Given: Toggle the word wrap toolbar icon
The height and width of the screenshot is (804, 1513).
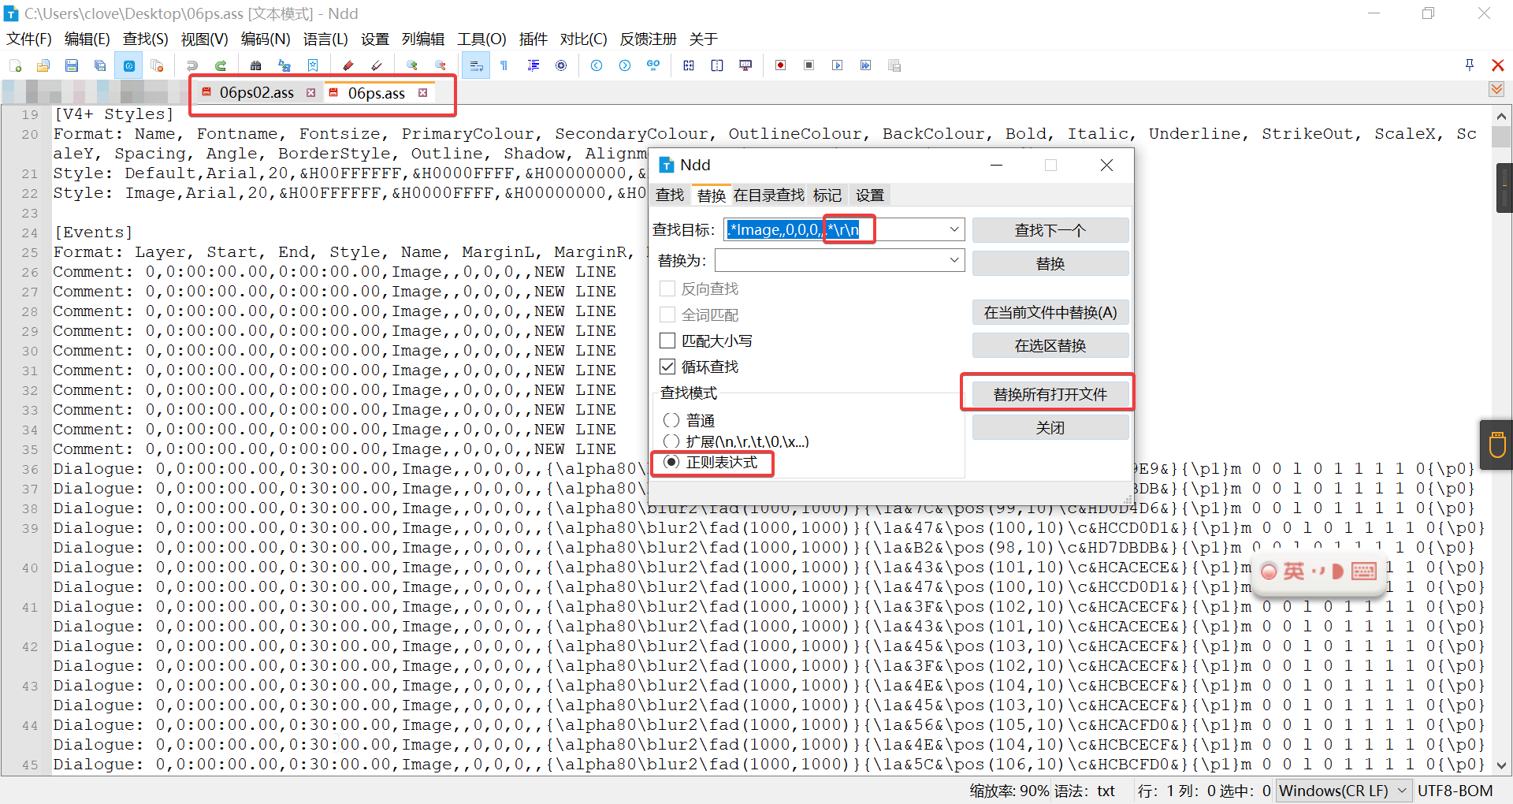Looking at the screenshot, I should [476, 65].
